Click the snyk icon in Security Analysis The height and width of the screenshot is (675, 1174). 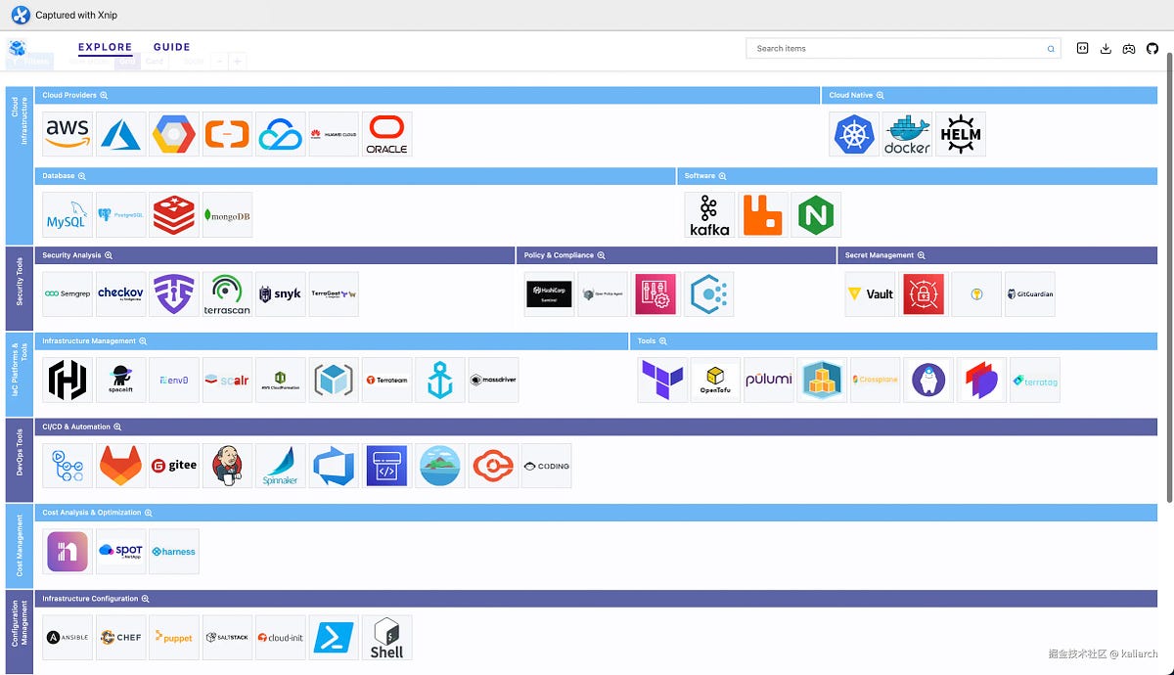[x=280, y=293]
